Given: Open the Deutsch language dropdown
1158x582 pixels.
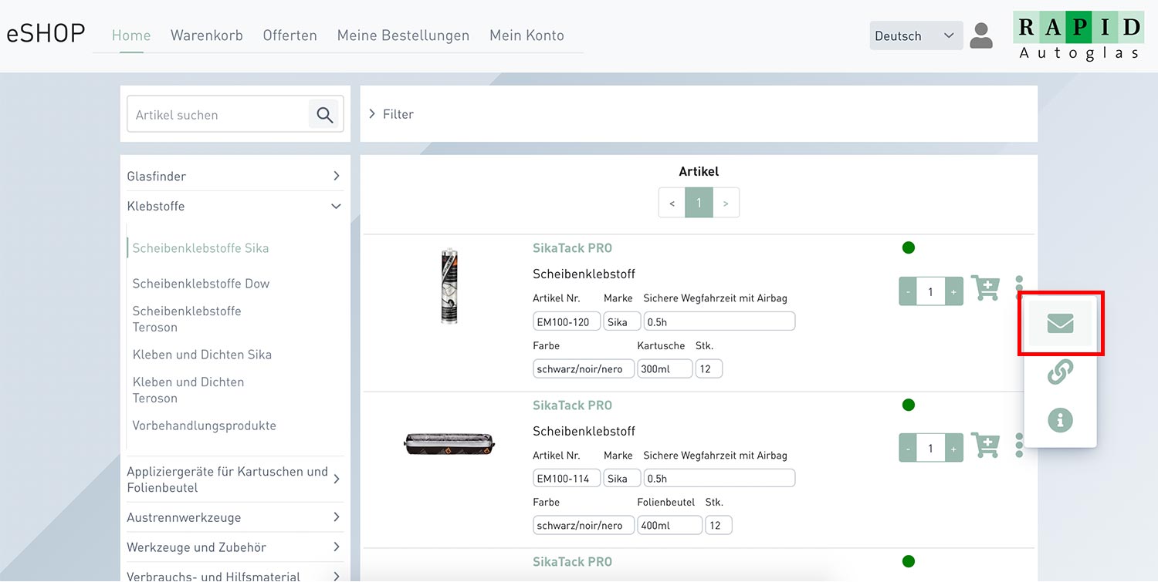Looking at the screenshot, I should pos(916,35).
